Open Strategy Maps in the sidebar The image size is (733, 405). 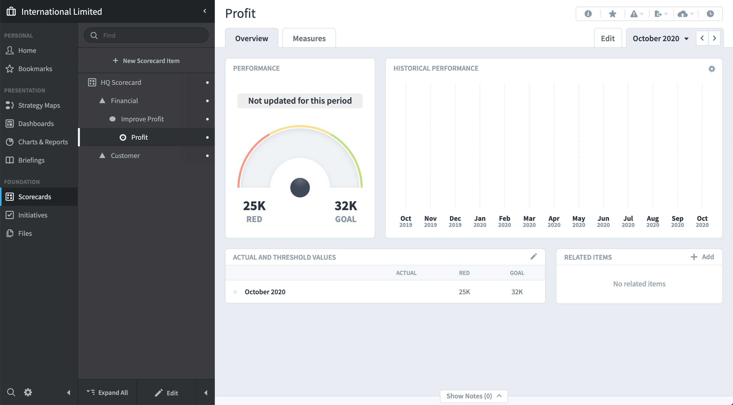[x=39, y=105]
